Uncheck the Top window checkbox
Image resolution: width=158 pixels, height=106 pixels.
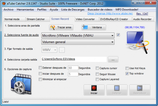[x=127, y=73]
